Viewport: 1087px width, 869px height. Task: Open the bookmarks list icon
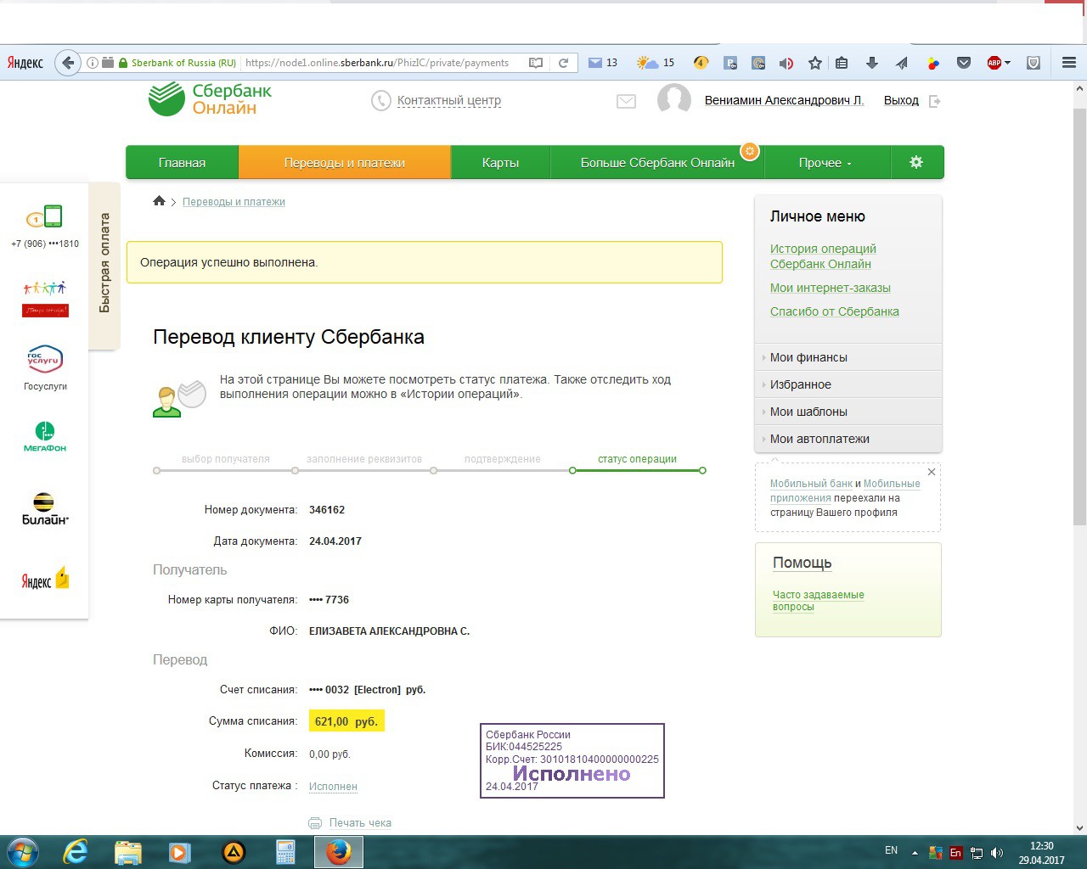pos(842,63)
